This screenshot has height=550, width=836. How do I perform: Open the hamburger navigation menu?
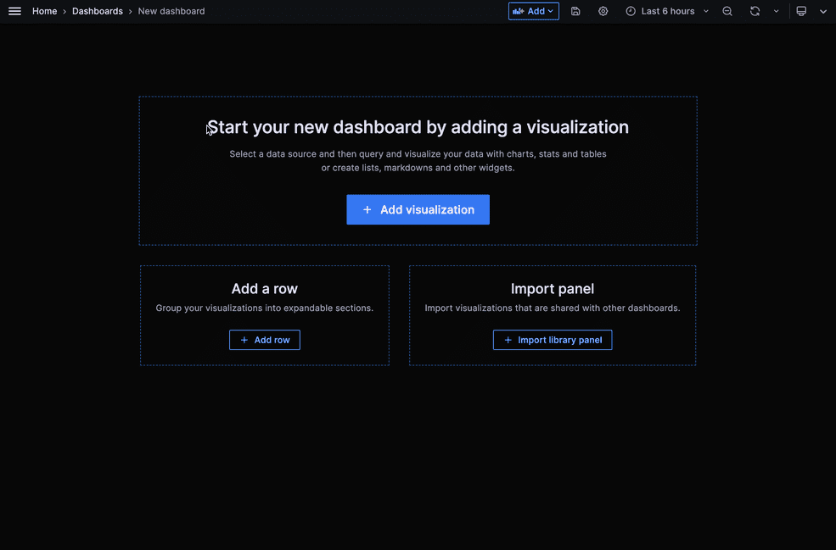click(15, 11)
